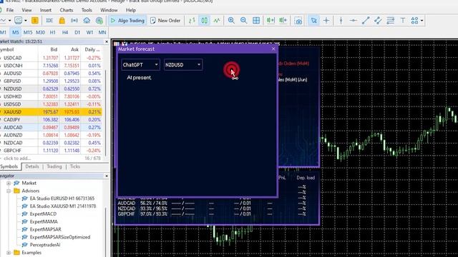This screenshot has height=257, width=458.
Task: Select the cursor arrow tool
Action: [x=314, y=21]
